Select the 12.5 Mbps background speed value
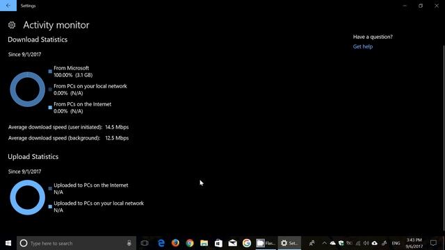 pos(117,138)
